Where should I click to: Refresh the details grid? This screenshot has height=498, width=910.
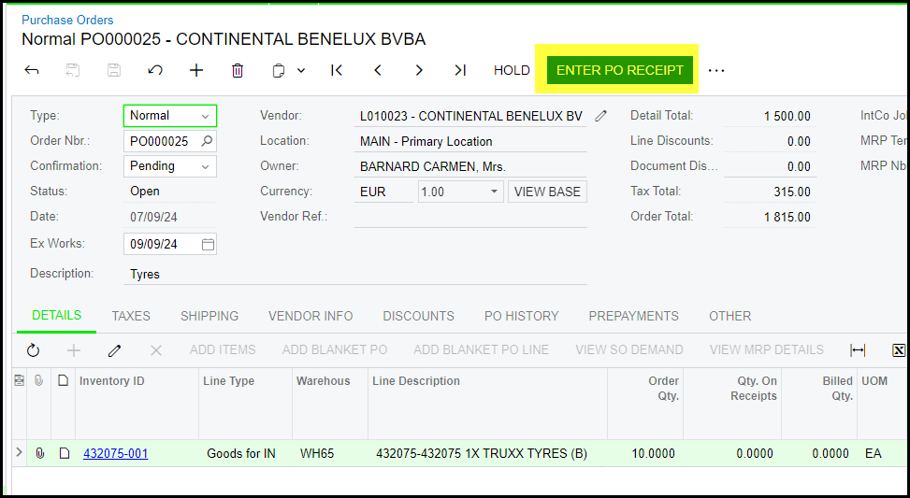pos(34,350)
